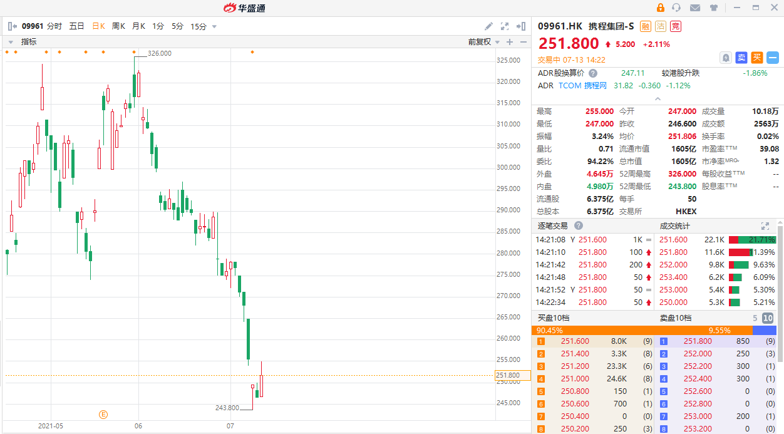Select 五日 five-day chart tab

[76, 26]
